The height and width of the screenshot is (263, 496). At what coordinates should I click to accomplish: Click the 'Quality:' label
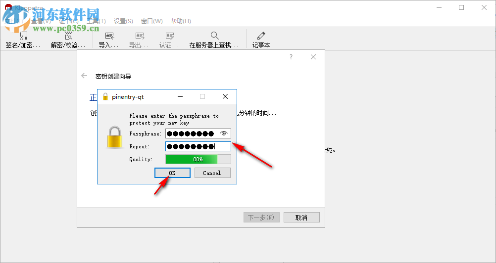(x=141, y=160)
